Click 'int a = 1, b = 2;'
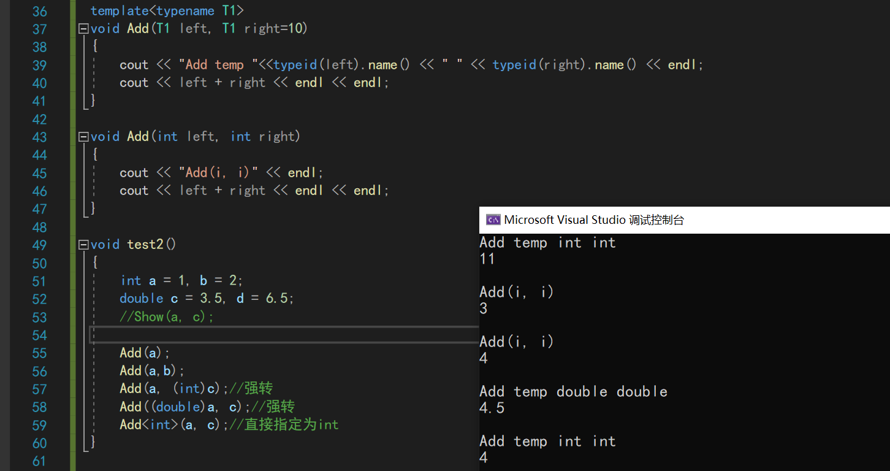 [x=182, y=281]
